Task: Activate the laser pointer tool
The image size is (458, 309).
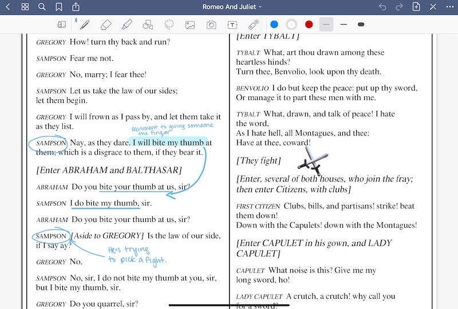Action: click(x=253, y=25)
